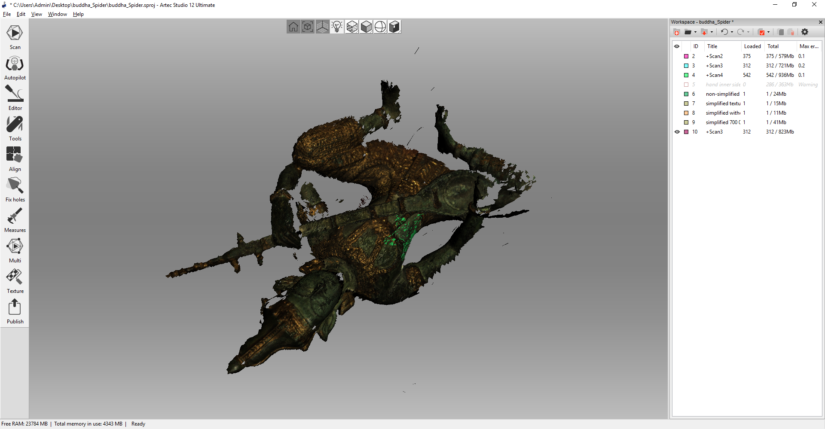825x429 pixels.
Task: Toggle the 3D grid display
Action: click(322, 27)
